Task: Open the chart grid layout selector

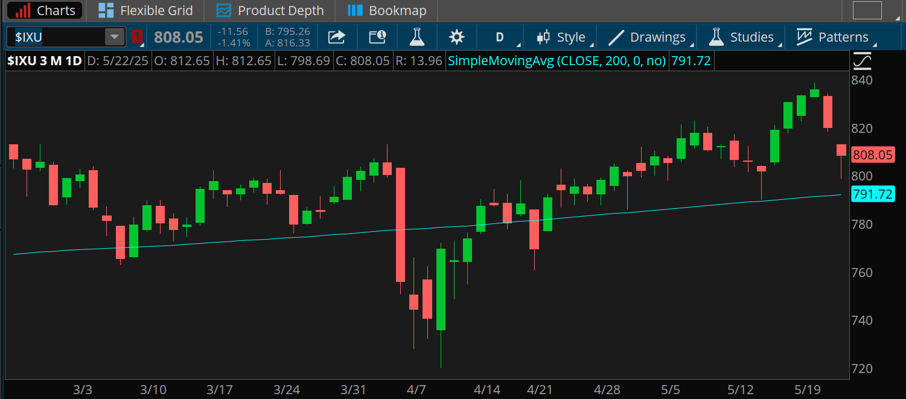Action: 867,10
